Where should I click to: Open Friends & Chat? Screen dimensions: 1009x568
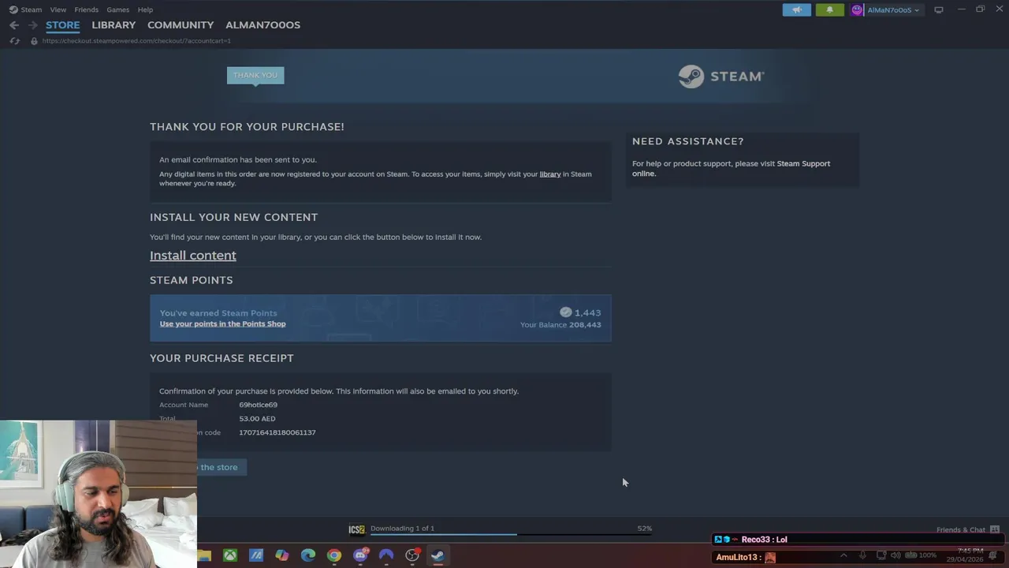point(961,530)
